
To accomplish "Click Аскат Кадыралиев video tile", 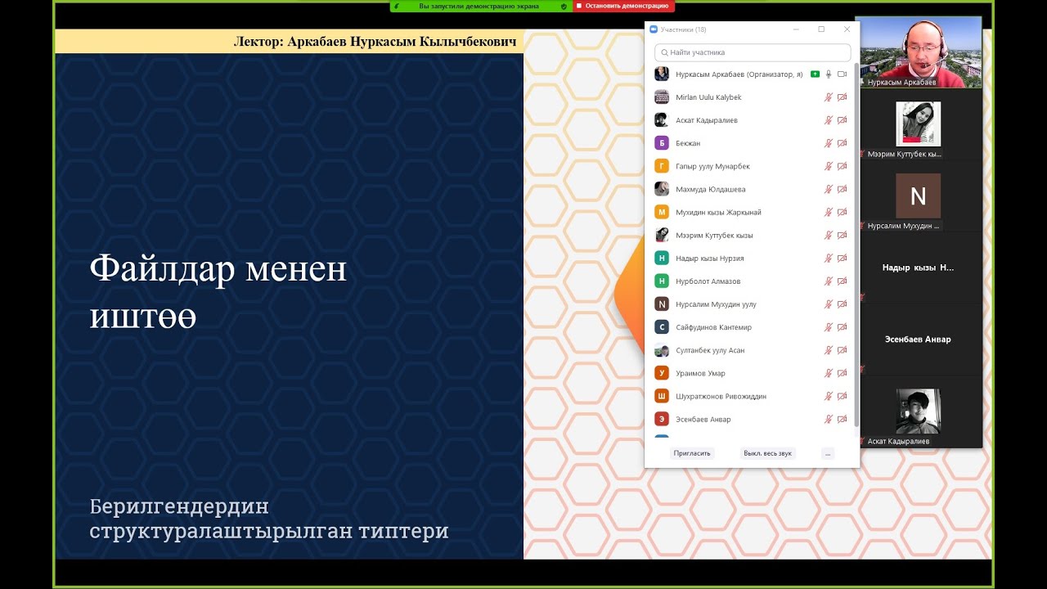I will click(919, 411).
